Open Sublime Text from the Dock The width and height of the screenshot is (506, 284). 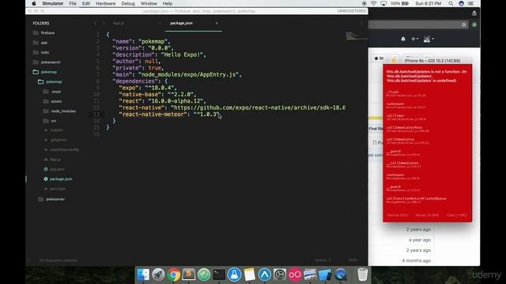(188, 275)
